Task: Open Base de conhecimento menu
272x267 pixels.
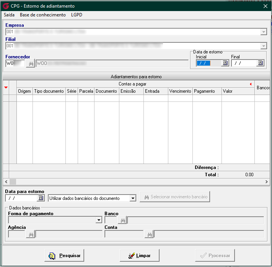Action: pyautogui.click(x=43, y=15)
